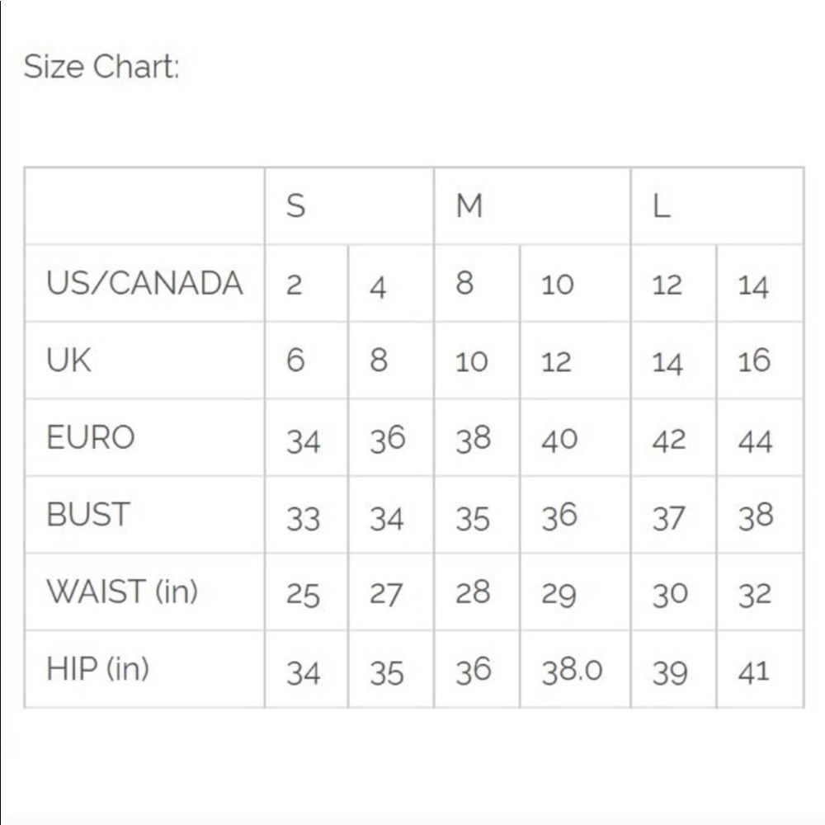
Task: Select the L size column header
Action: click(x=661, y=205)
